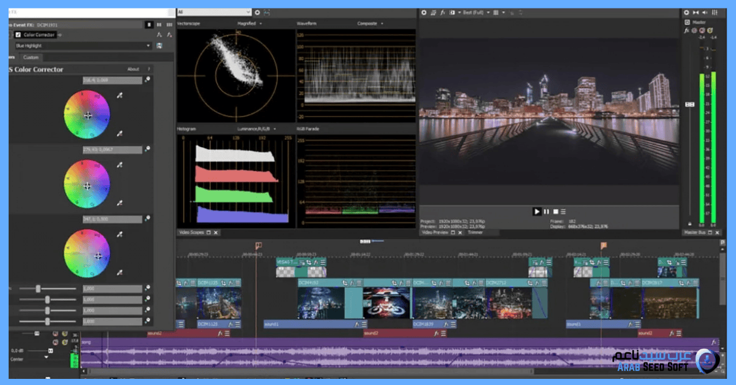Click the overlay grid icon in preview toolbar
The width and height of the screenshot is (736, 385).
[x=496, y=12]
